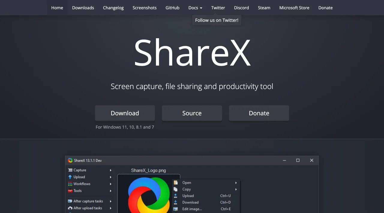Click the ShareX_Logo.png file name
This screenshot has height=213, width=384.
(148, 170)
